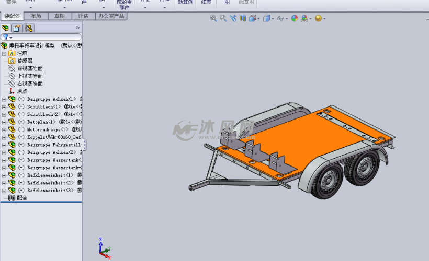
Task: Select the 前视基准面 plane in the tree
Action: (30, 68)
